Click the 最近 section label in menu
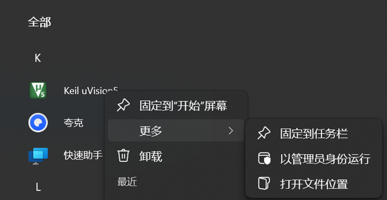This screenshot has height=200, width=387. pos(127,182)
